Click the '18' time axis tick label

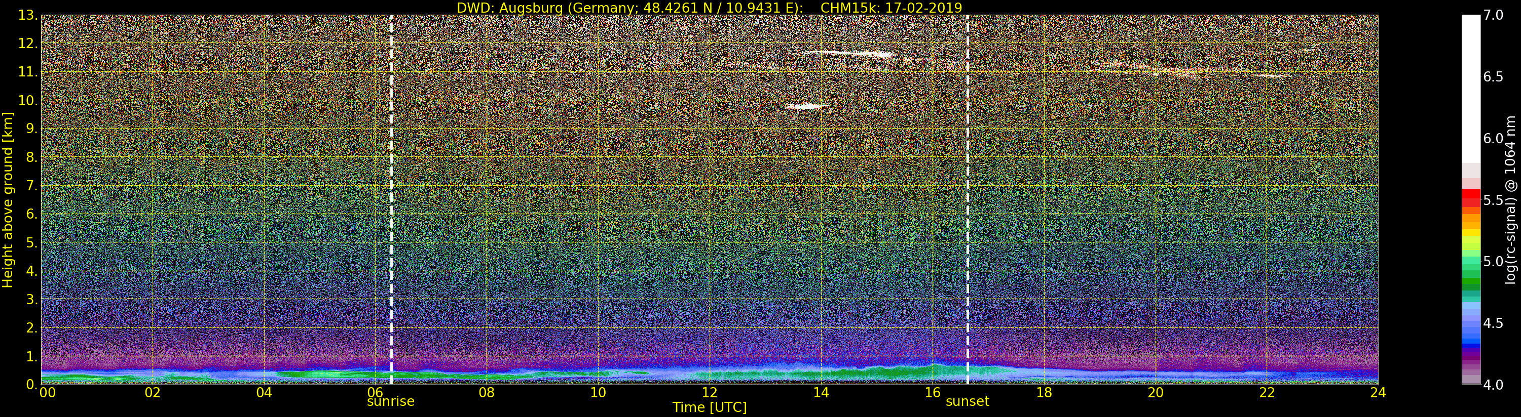1044,393
